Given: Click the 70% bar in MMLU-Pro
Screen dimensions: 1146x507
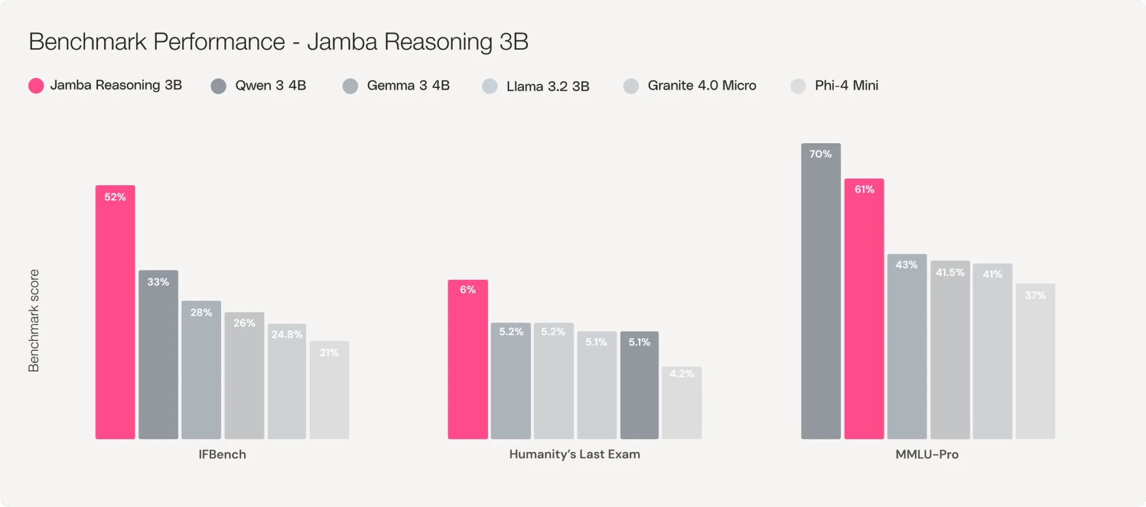Looking at the screenshot, I should click(821, 291).
